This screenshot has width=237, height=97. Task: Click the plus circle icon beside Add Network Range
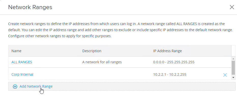click(x=15, y=87)
